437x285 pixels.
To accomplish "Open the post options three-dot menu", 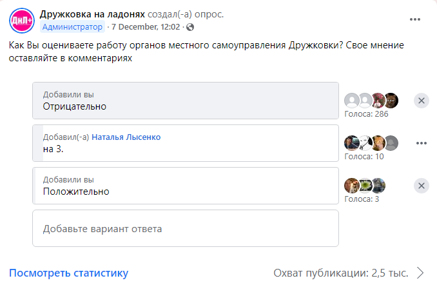I will pos(414,19).
